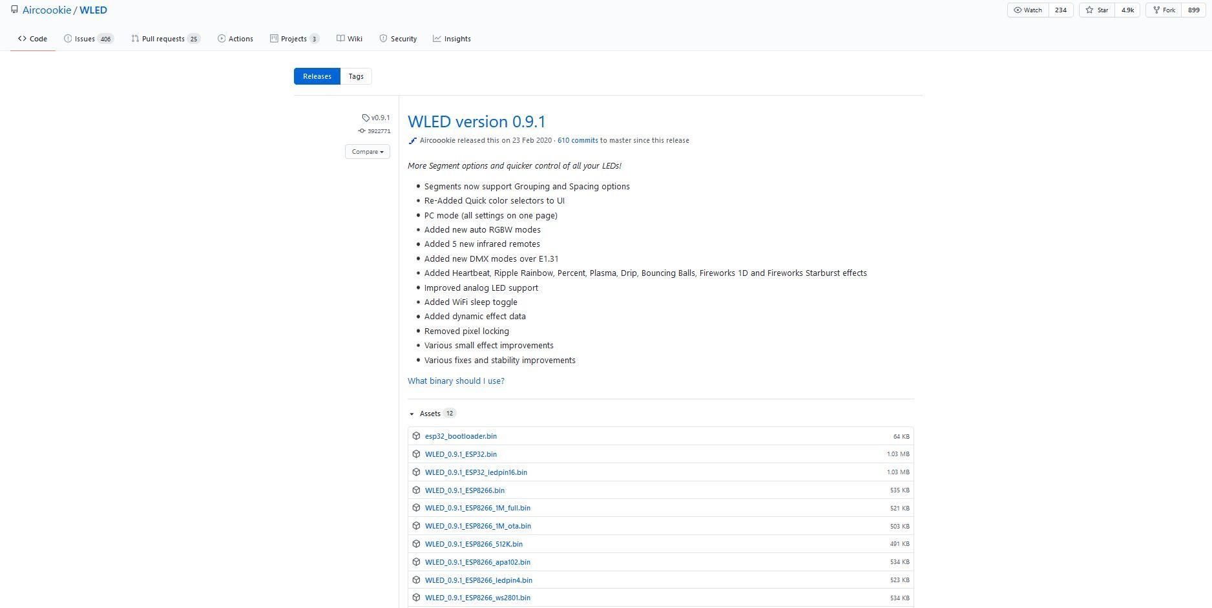Open the 610 commits link
Screen dimensions: 1212x608
pos(578,140)
